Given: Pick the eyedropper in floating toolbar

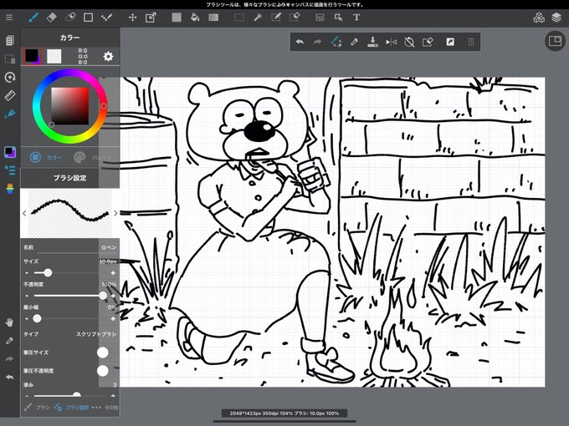Looking at the screenshot, I should [x=355, y=42].
